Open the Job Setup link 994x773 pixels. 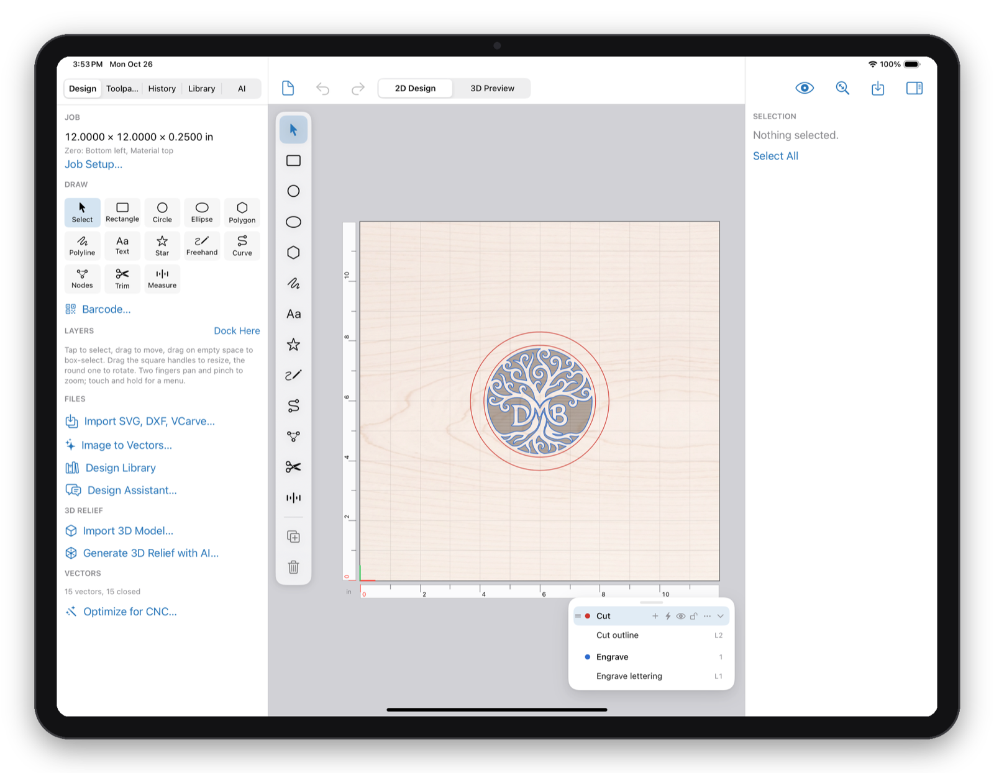point(93,164)
